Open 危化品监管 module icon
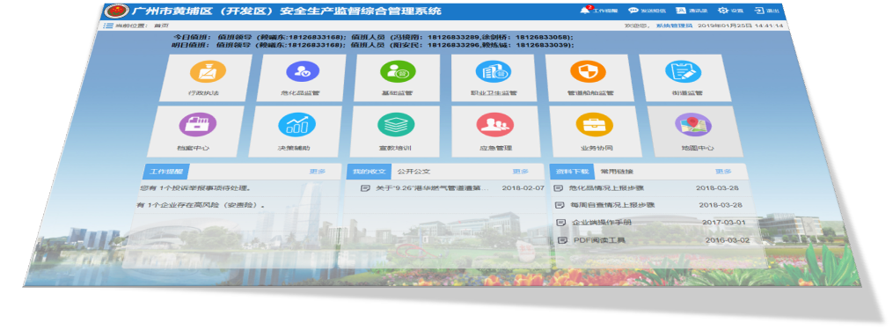The width and height of the screenshot is (893, 330). pos(303,71)
